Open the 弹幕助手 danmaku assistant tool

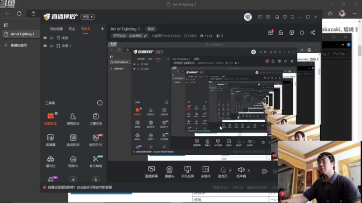50,119
